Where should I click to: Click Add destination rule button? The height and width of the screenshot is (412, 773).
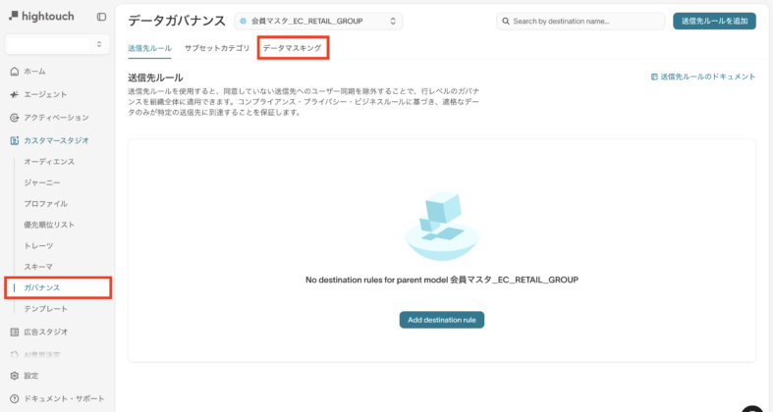pos(442,320)
